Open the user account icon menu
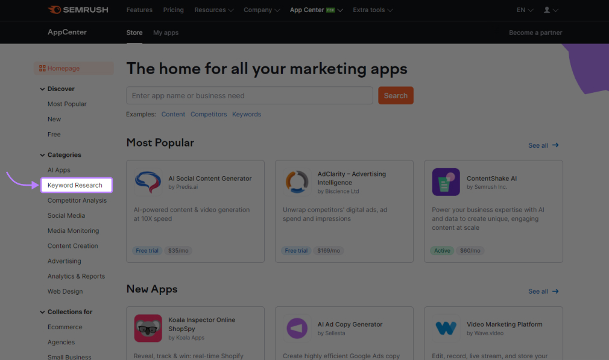Screen dimensions: 609x360 pos(551,10)
